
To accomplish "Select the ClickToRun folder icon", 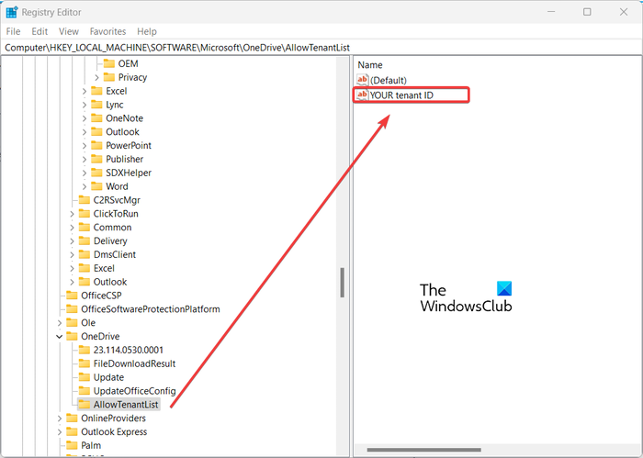I will (85, 214).
